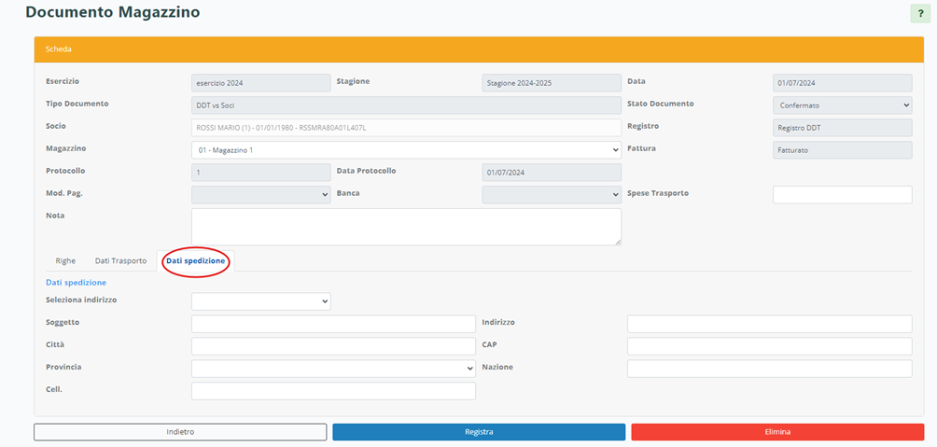Click the Cell. input field
Image resolution: width=937 pixels, height=447 pixels.
pyautogui.click(x=333, y=391)
